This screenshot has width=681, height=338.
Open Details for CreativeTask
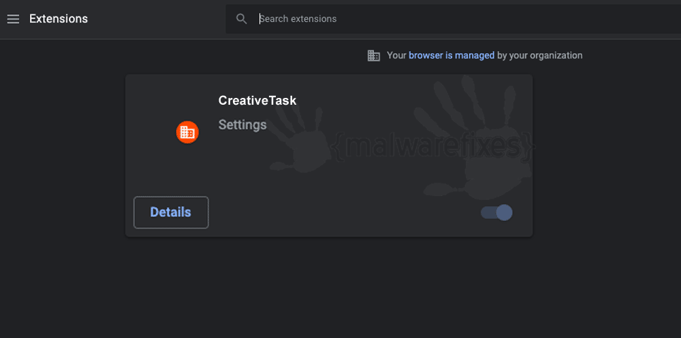click(x=171, y=212)
